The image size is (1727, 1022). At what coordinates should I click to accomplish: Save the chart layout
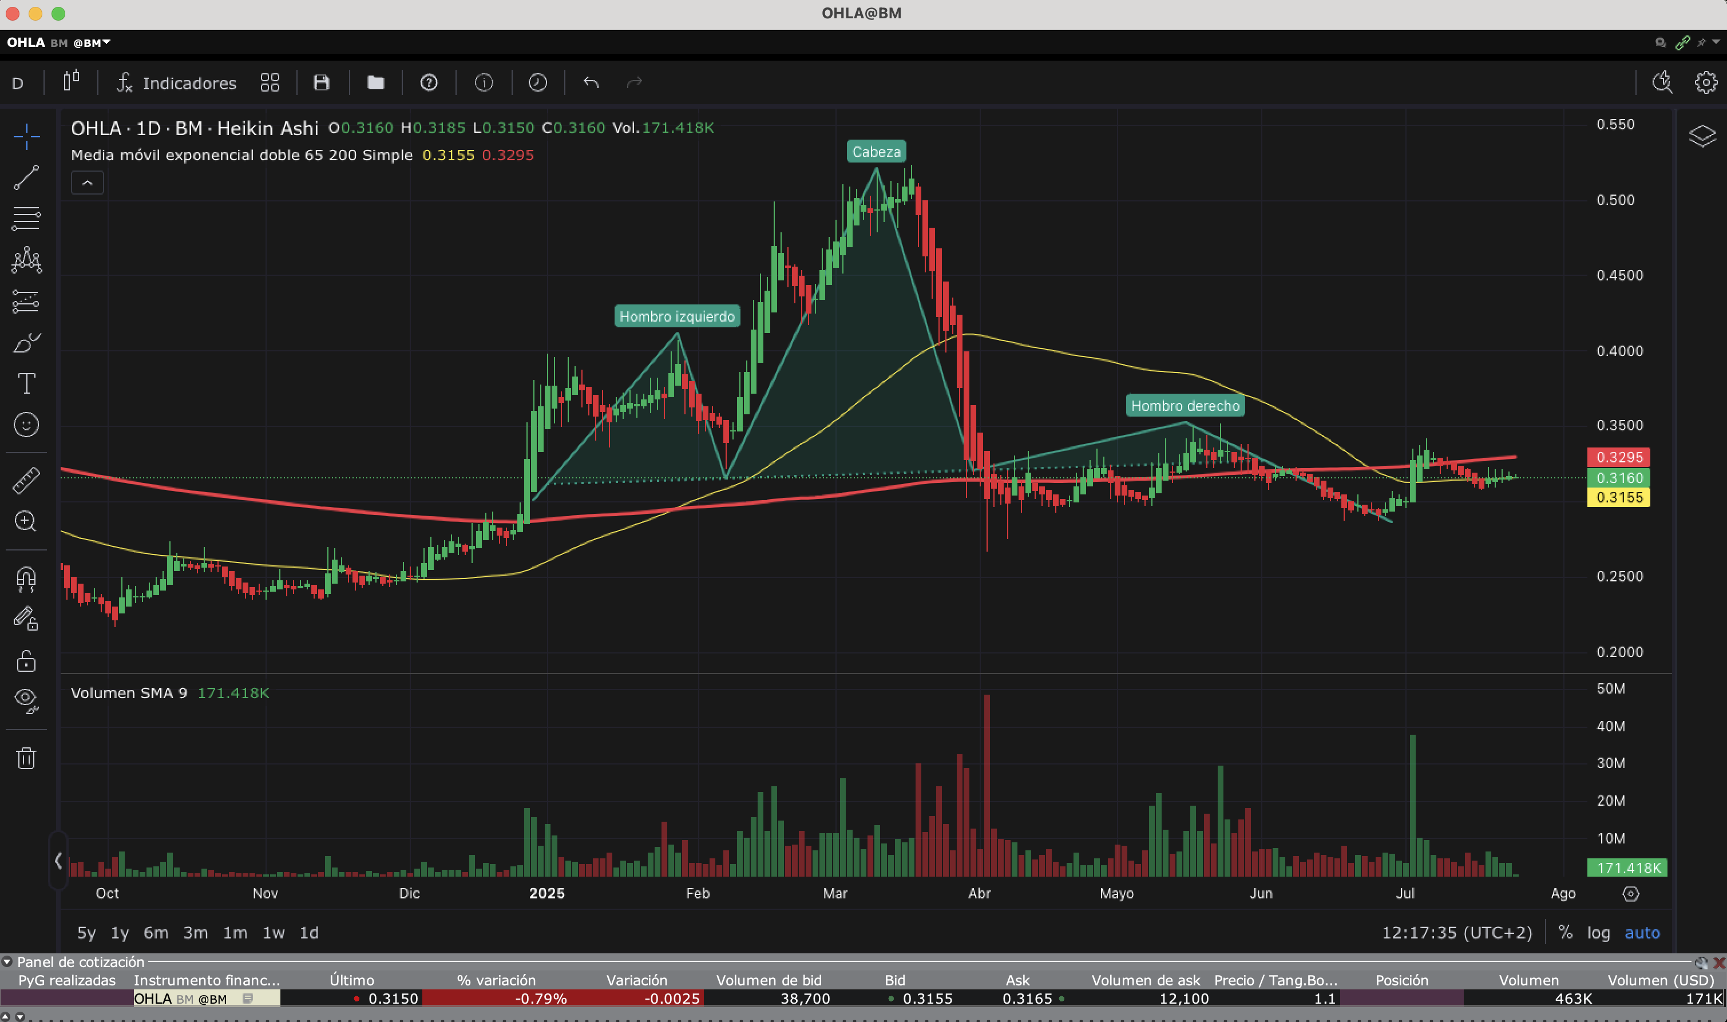[x=322, y=82]
